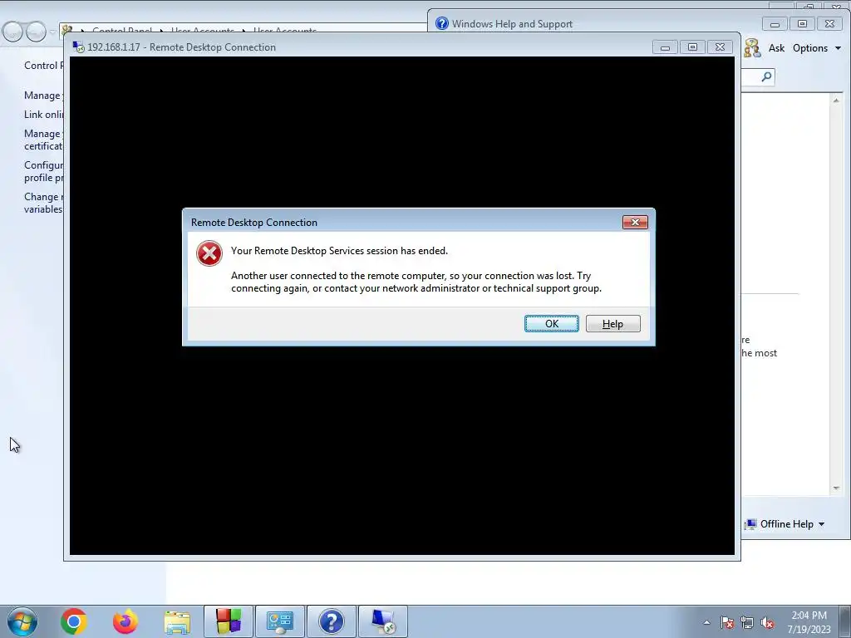Click the muted volume tray icon
The height and width of the screenshot is (638, 851).
click(767, 623)
